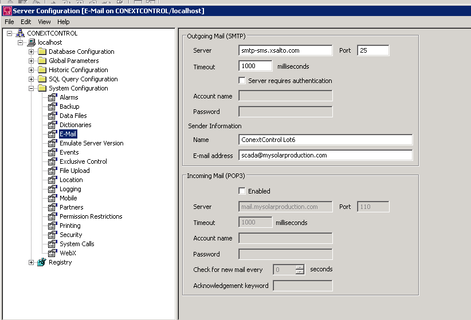This screenshot has width=471, height=320.
Task: Select Emulate Server Version in tree
Action: [91, 143]
